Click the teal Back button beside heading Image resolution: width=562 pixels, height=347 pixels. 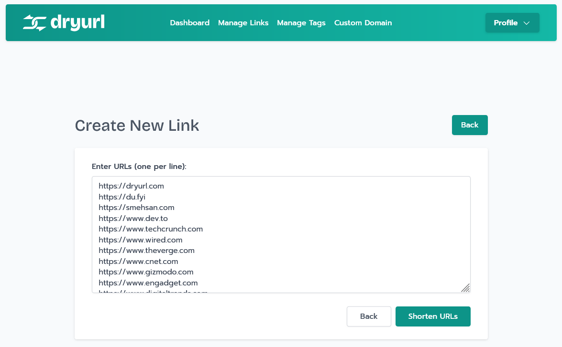point(470,125)
